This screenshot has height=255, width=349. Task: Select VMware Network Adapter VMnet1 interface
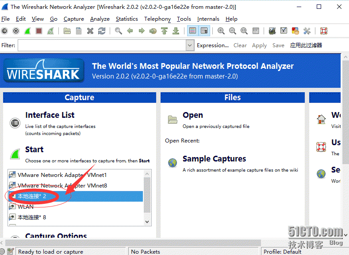click(x=76, y=175)
